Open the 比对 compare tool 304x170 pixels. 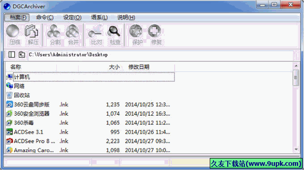click(x=95, y=31)
